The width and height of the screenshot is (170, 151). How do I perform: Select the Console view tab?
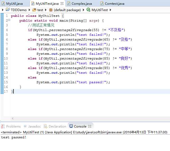(80, 126)
